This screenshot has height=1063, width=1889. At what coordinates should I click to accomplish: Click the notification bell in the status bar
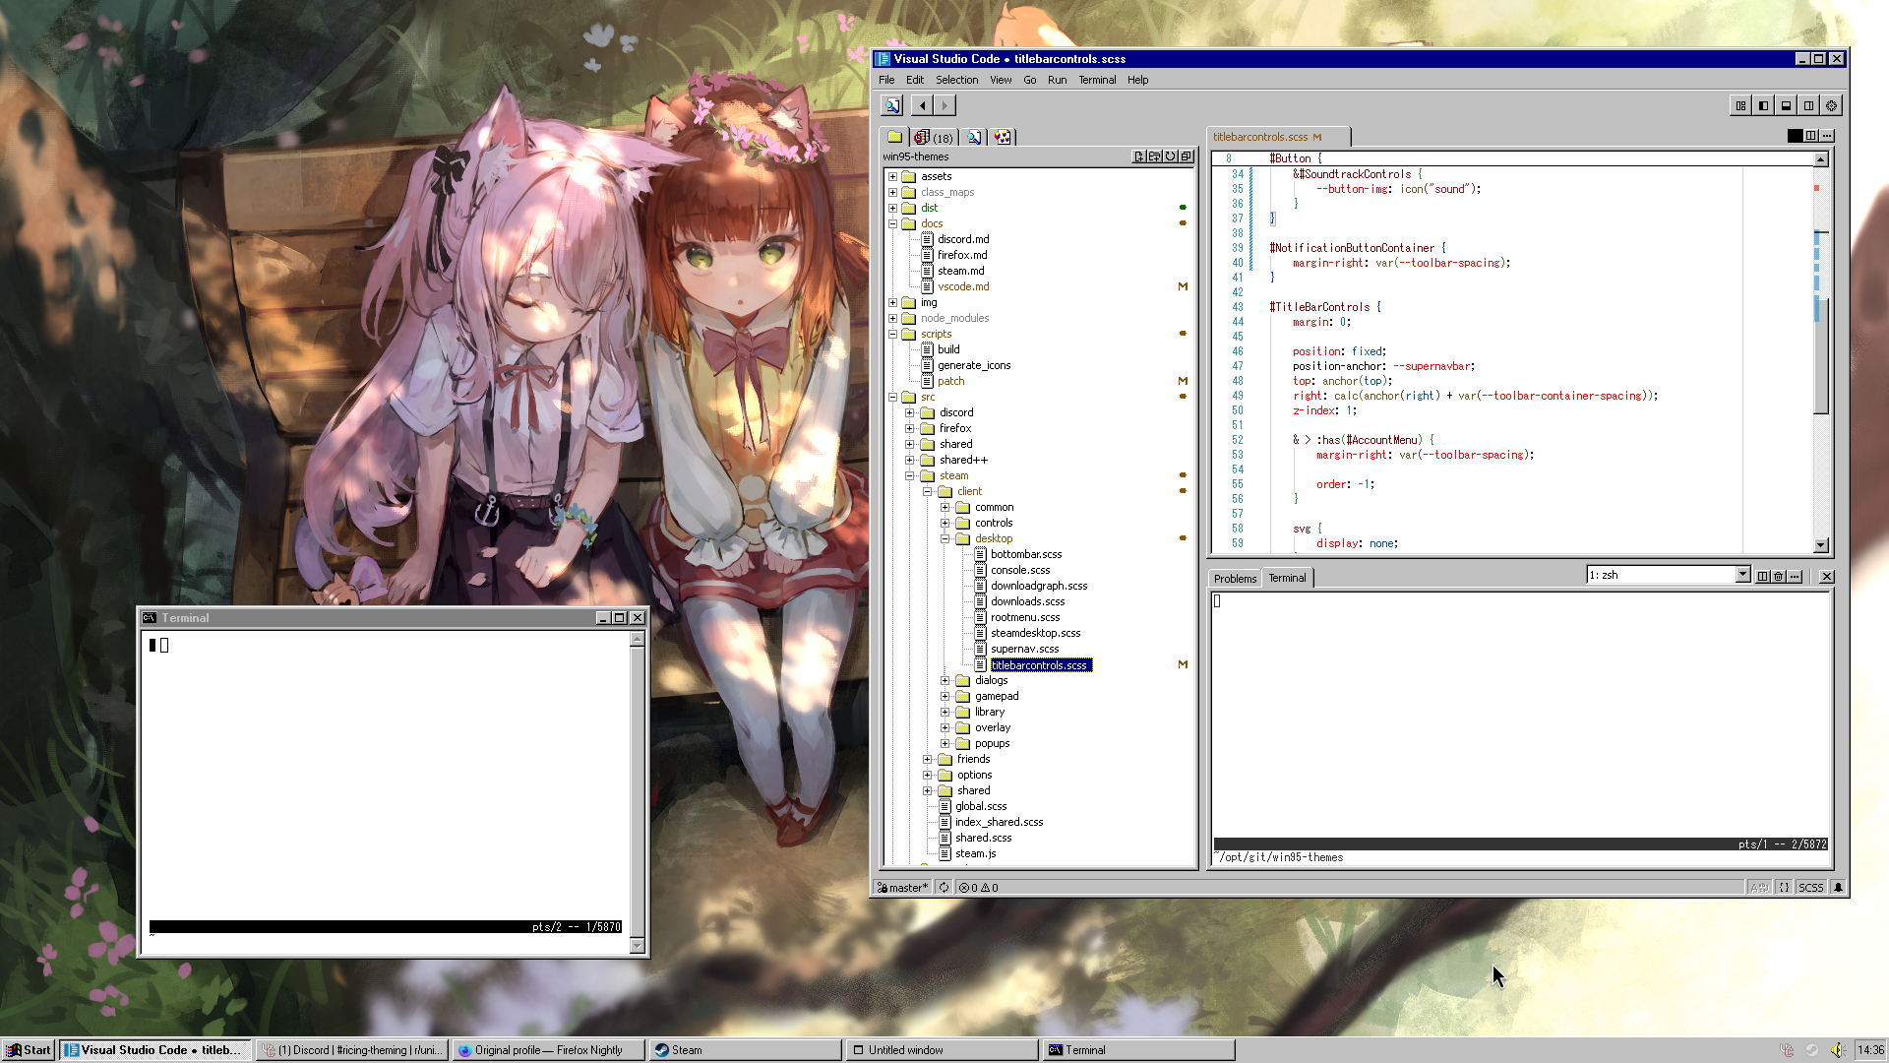pyautogui.click(x=1837, y=887)
